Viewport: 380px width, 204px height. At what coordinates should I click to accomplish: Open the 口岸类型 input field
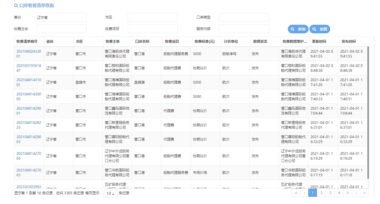point(244,17)
